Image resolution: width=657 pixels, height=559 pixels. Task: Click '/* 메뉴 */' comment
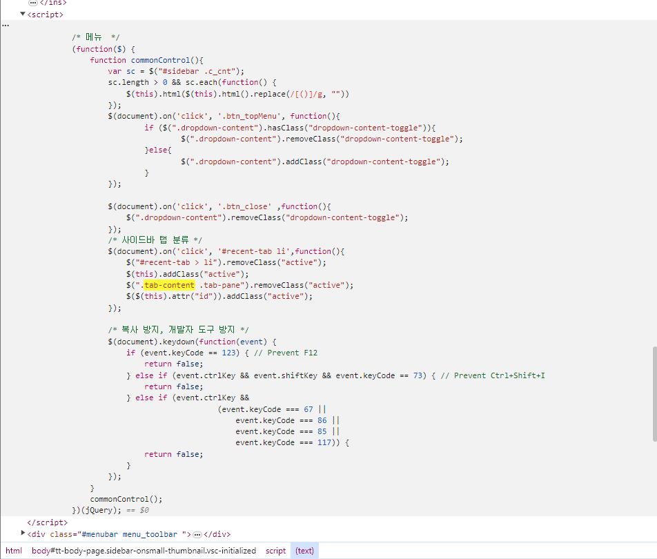point(95,37)
